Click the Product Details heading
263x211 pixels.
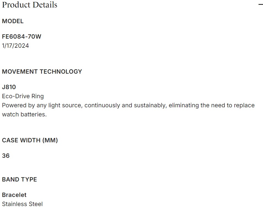pyautogui.click(x=29, y=5)
